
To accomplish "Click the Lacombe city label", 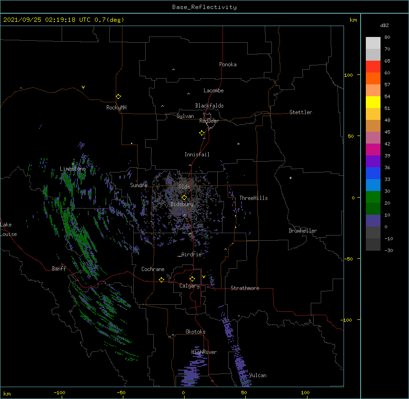I will pyautogui.click(x=214, y=91).
